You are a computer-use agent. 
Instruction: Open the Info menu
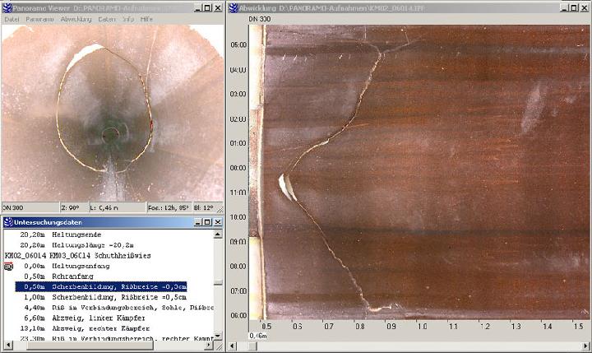128,19
